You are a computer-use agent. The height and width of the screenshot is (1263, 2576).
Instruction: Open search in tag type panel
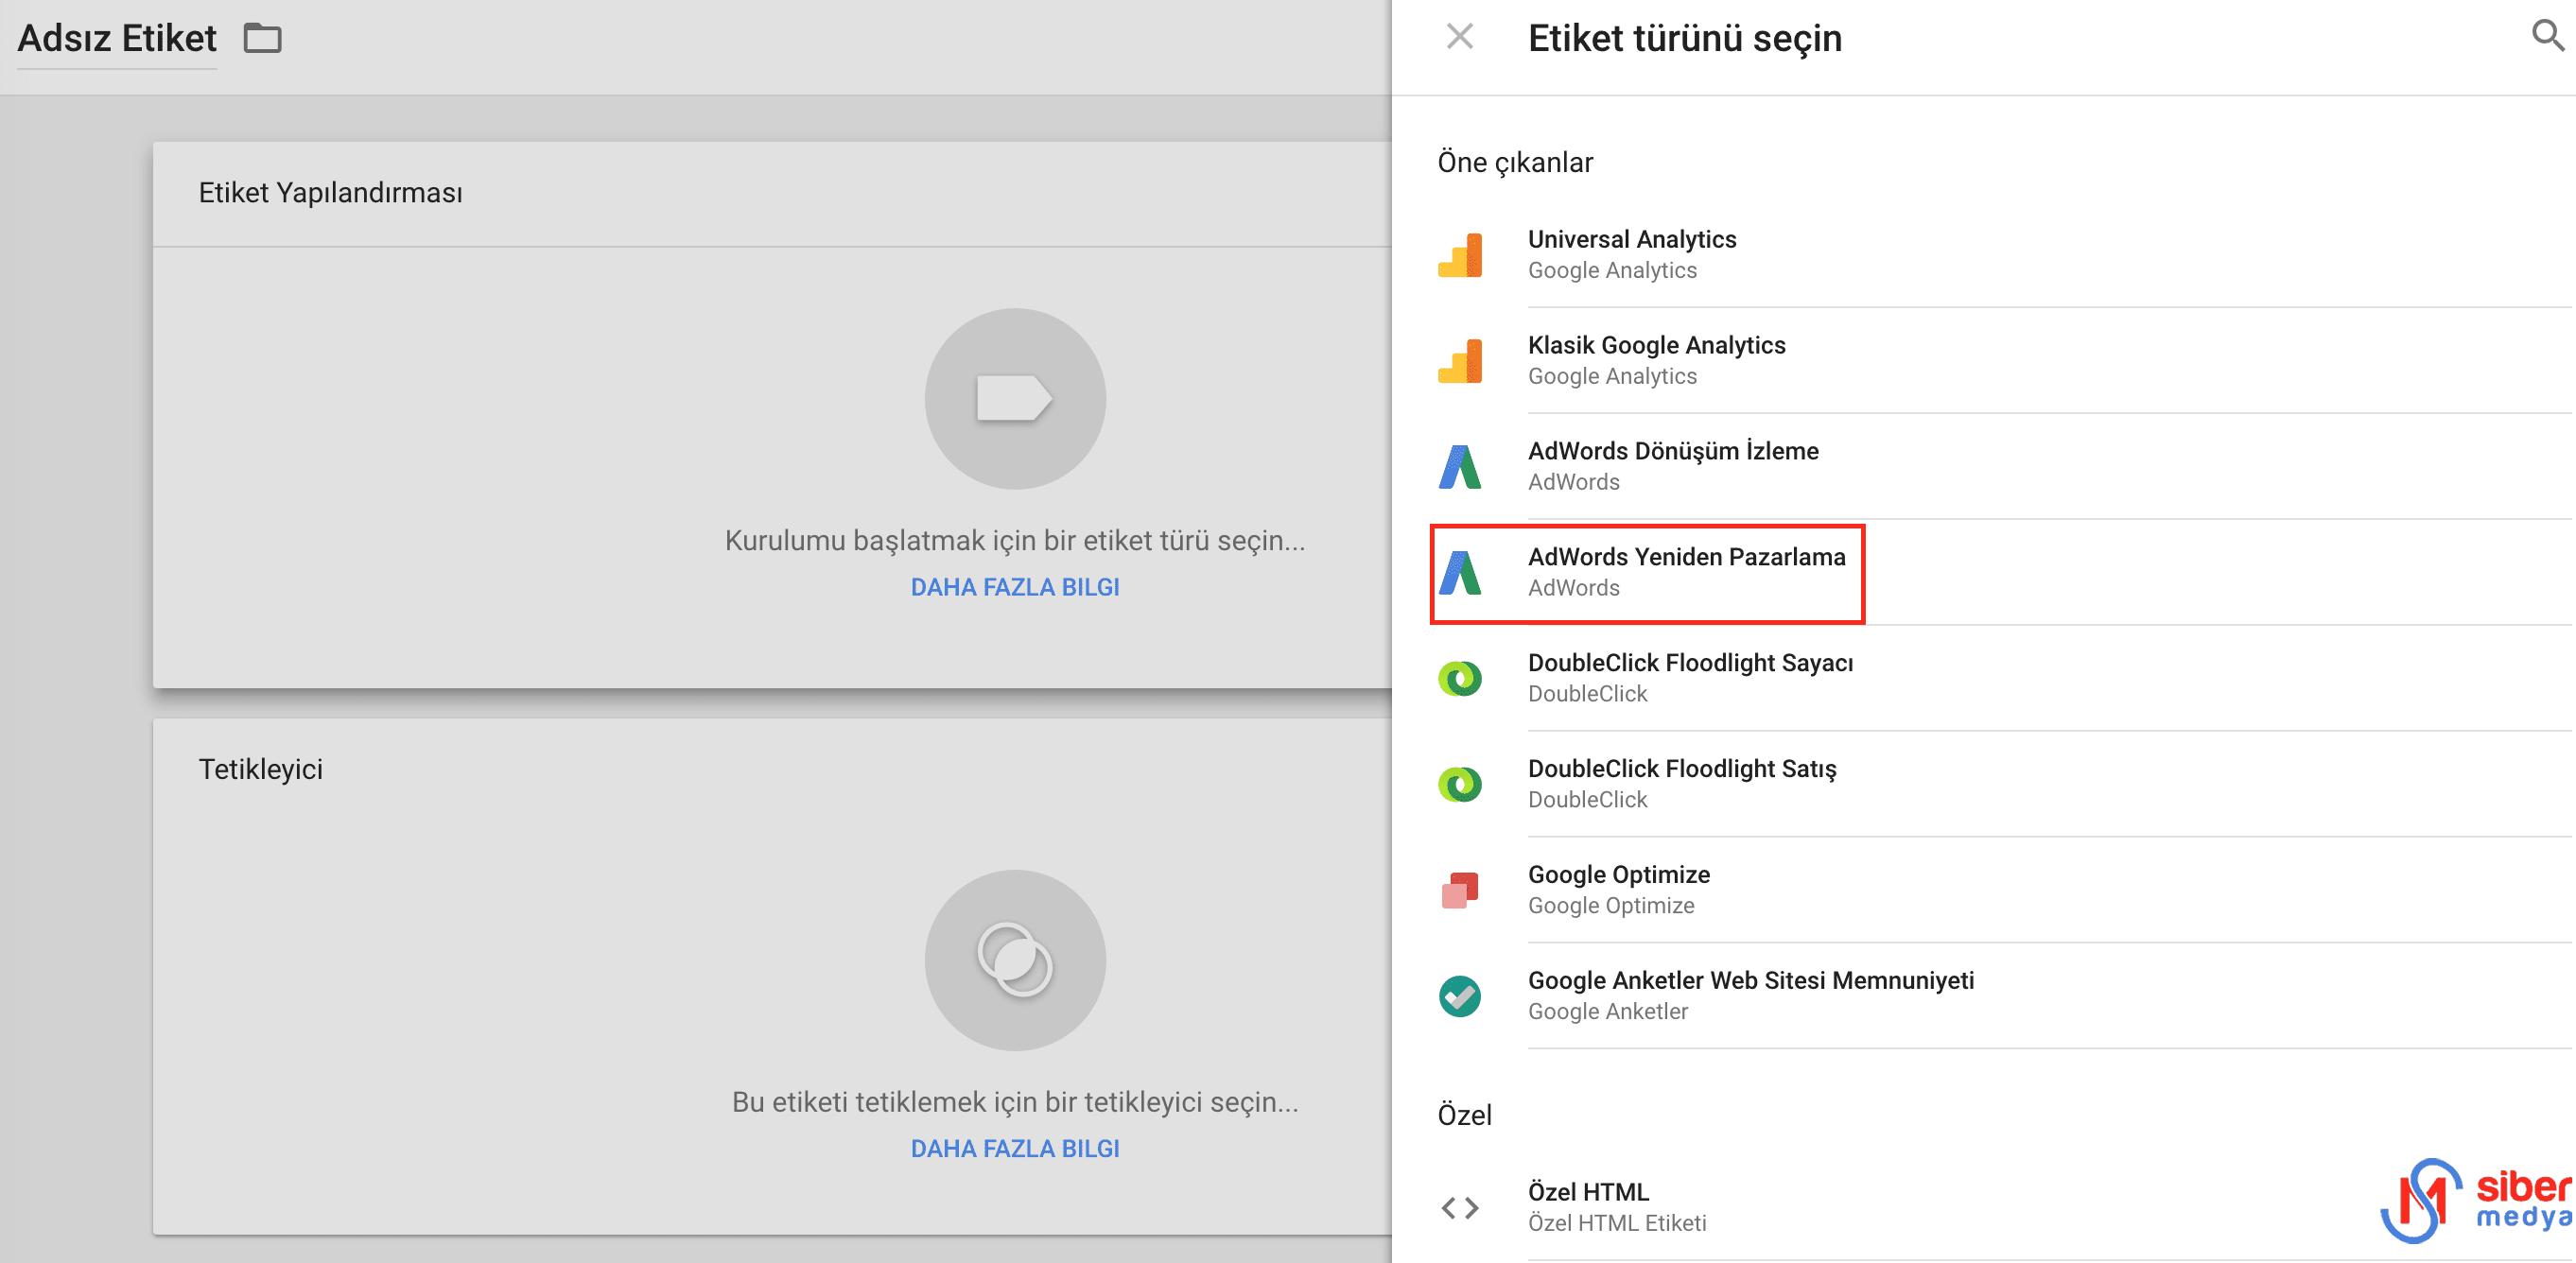pos(2546,36)
